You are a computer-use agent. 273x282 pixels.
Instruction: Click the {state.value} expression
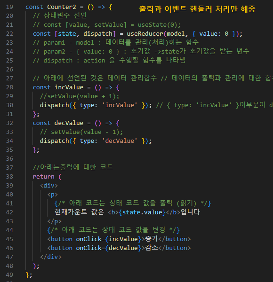tap(142, 212)
